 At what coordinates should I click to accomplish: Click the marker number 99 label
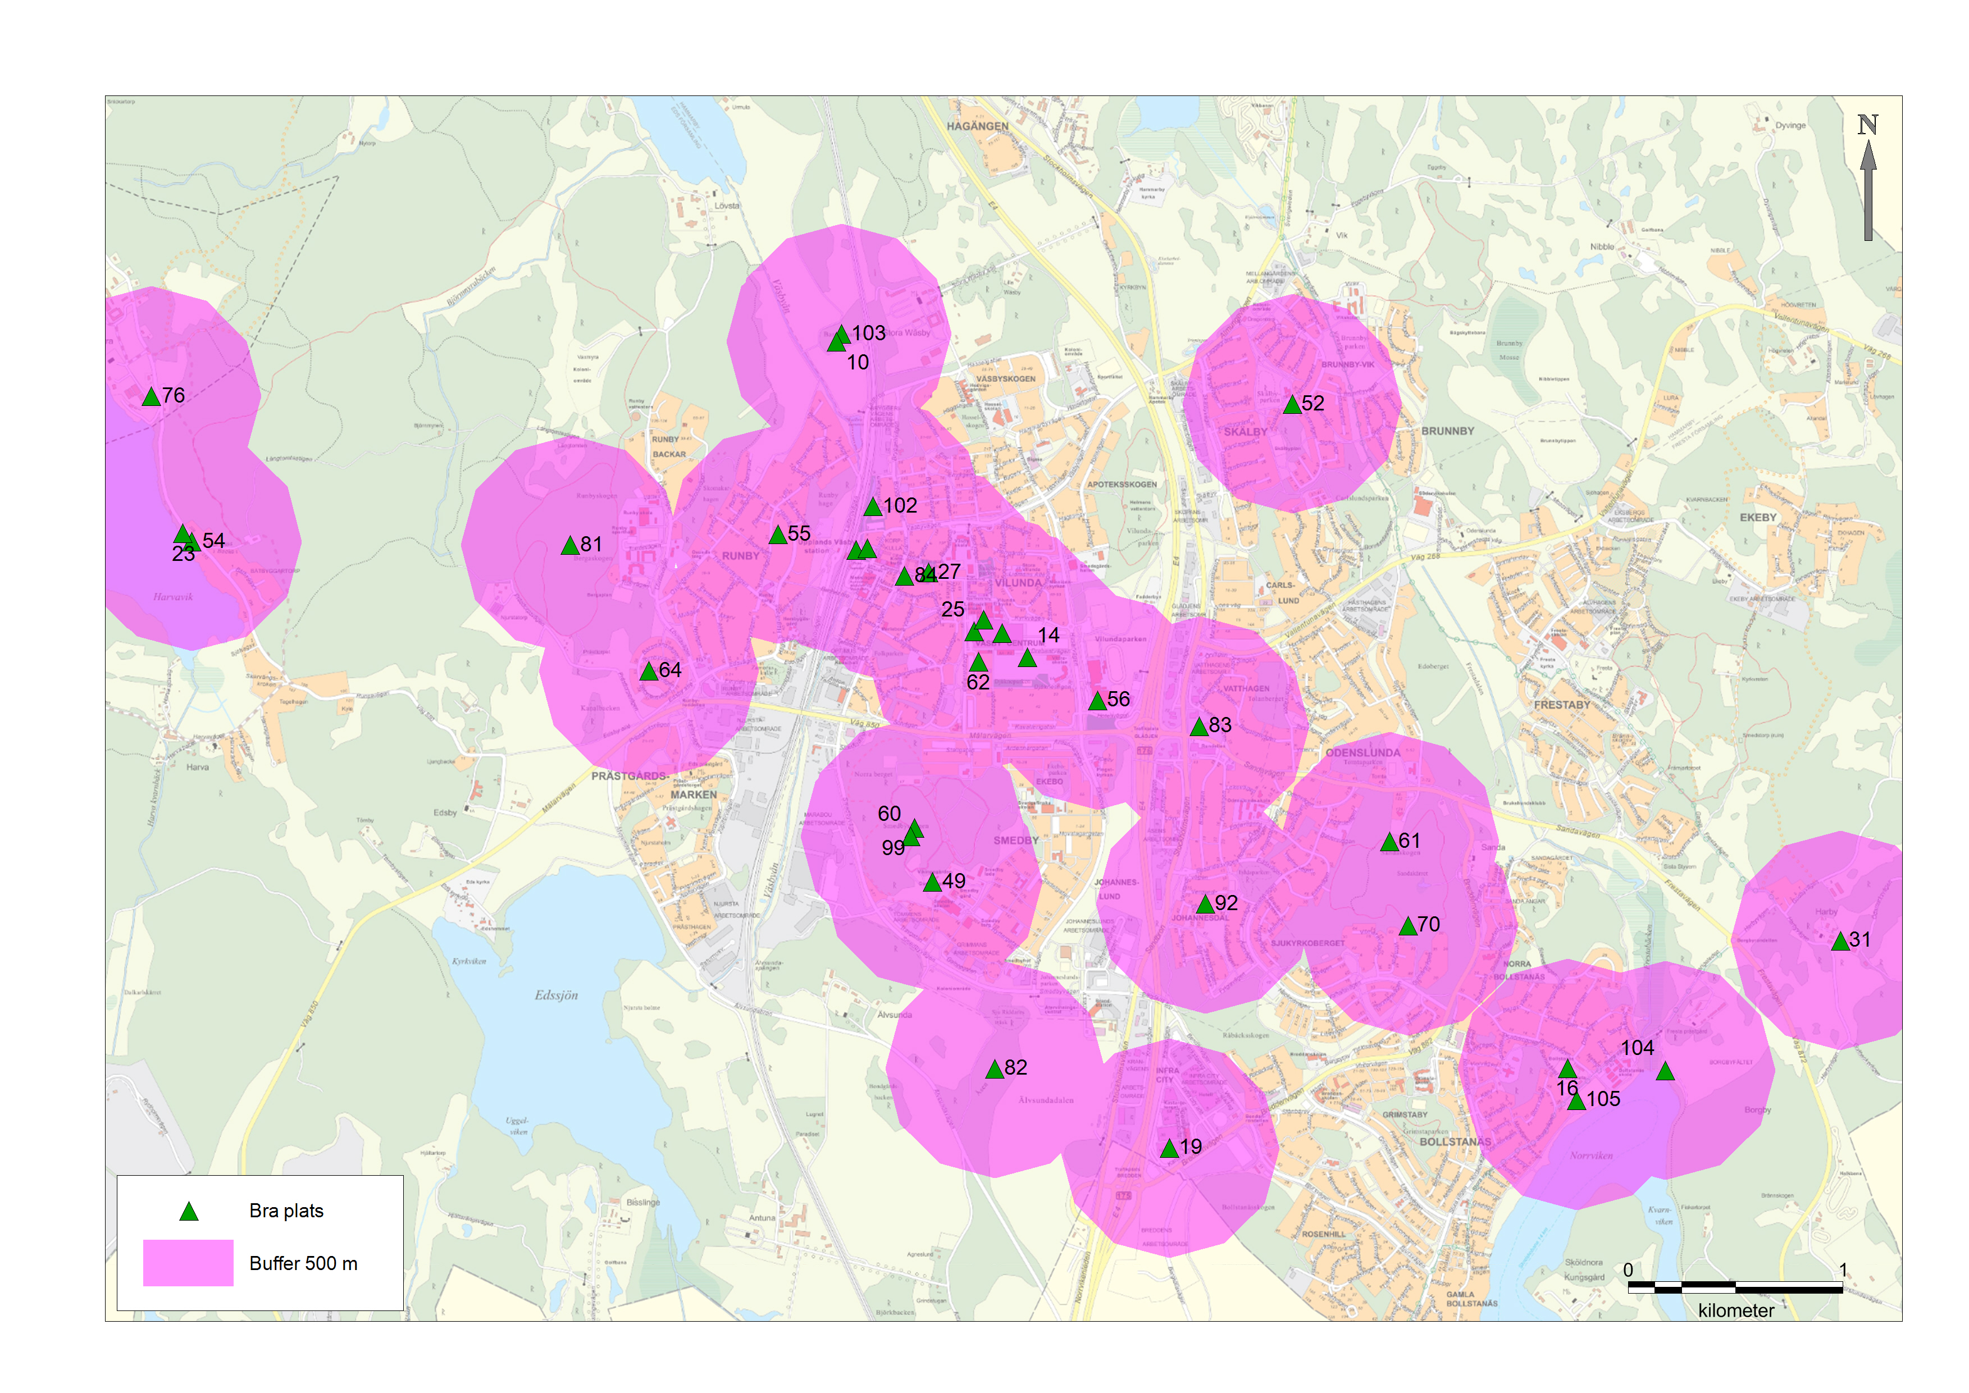coord(893,847)
